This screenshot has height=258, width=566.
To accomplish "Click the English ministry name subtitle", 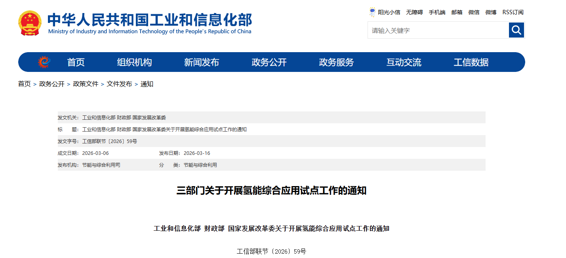I will point(150,32).
